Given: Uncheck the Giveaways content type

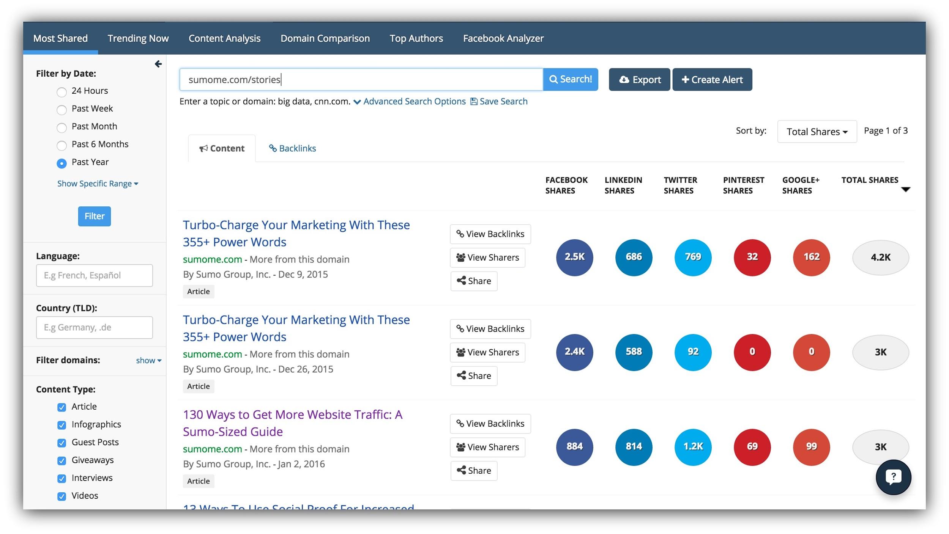Looking at the screenshot, I should tap(61, 461).
